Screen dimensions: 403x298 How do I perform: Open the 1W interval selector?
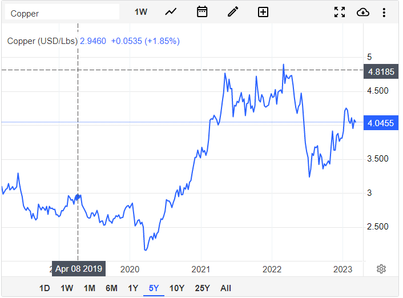click(x=141, y=12)
